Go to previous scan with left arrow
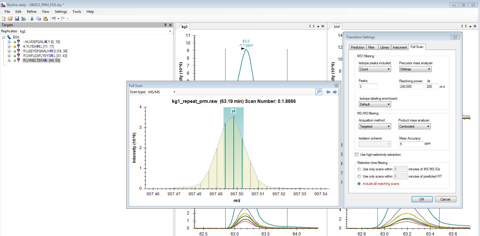Image resolution: width=480 pixels, height=236 pixels. coord(328,92)
